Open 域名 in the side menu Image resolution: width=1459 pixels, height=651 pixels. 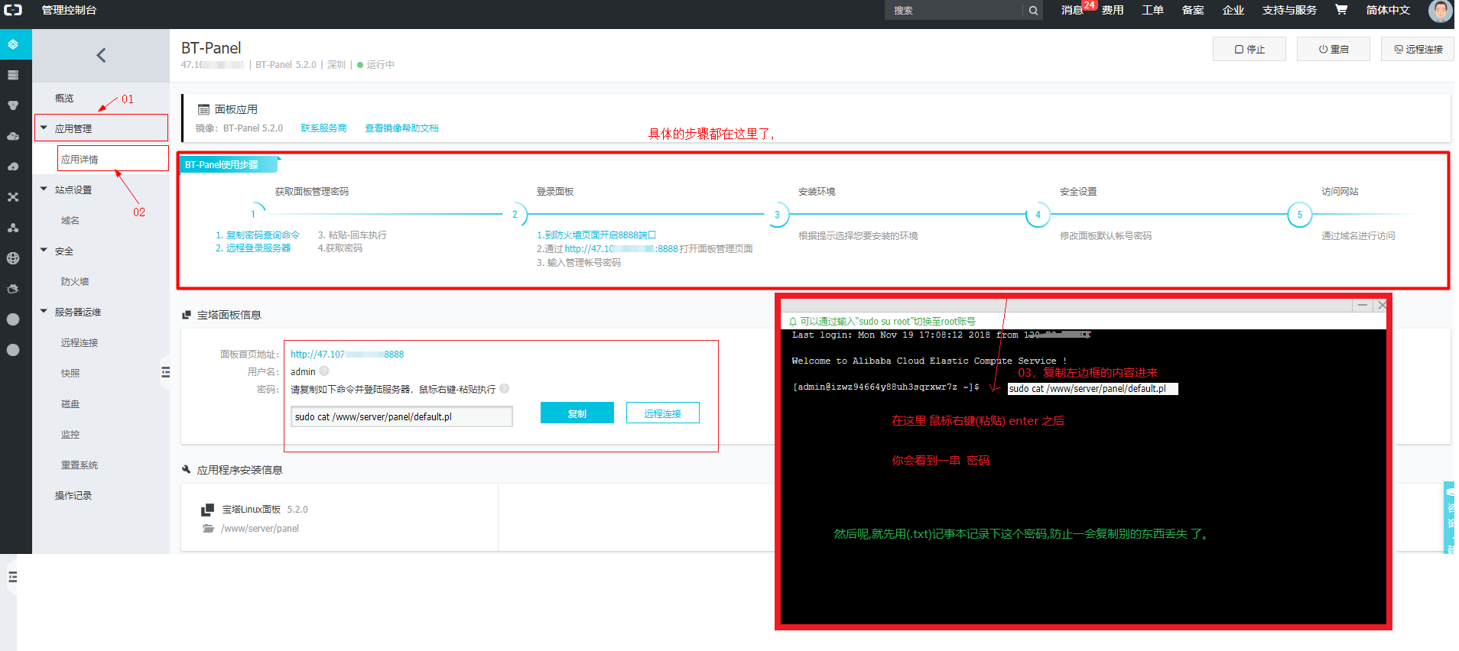pyautogui.click(x=70, y=221)
